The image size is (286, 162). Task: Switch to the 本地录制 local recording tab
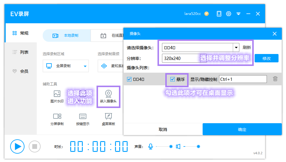67,36
